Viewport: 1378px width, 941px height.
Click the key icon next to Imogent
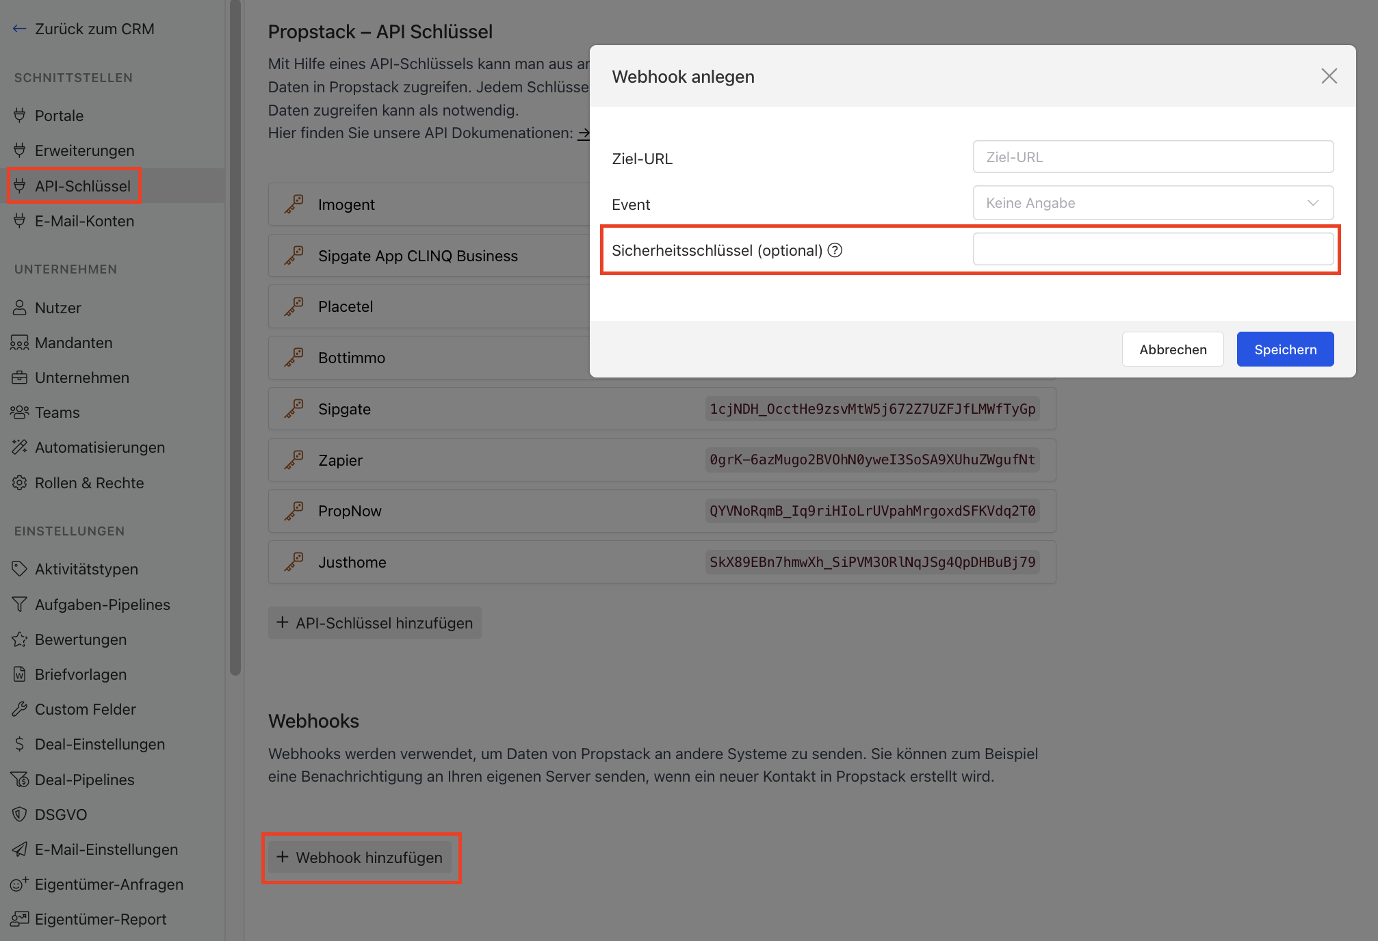pyautogui.click(x=294, y=204)
